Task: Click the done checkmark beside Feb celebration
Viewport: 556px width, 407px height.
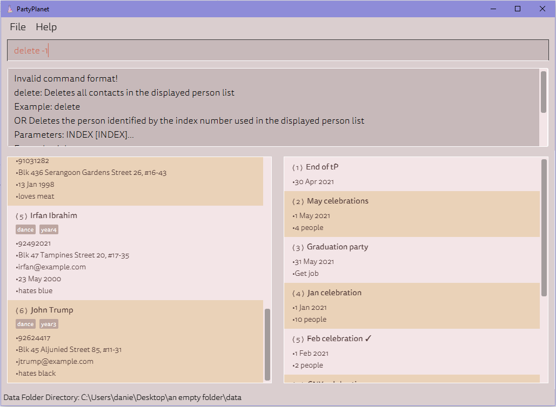Action: tap(368, 338)
